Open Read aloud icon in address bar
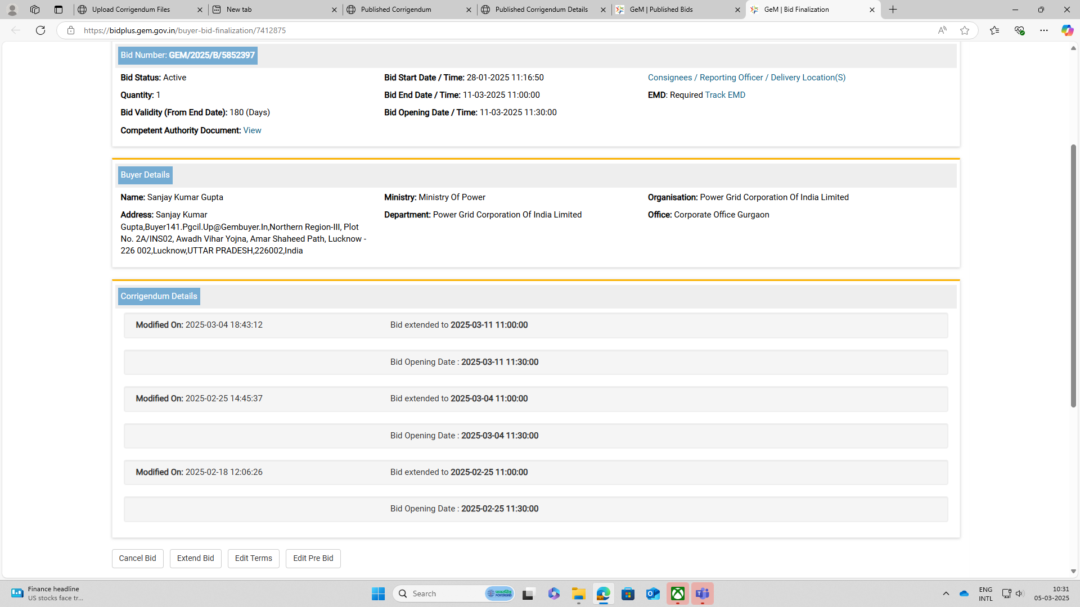This screenshot has width=1080, height=607. (942, 30)
